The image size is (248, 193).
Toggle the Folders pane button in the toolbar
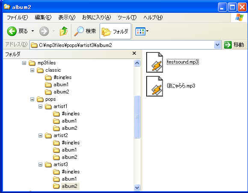(115, 31)
